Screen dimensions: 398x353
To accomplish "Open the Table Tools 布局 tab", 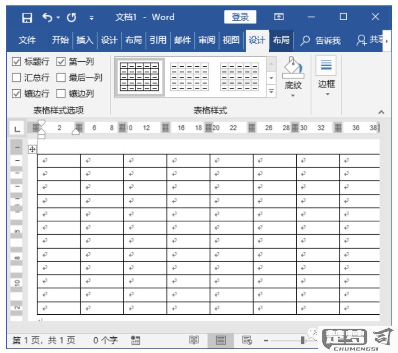I will pyautogui.click(x=281, y=40).
